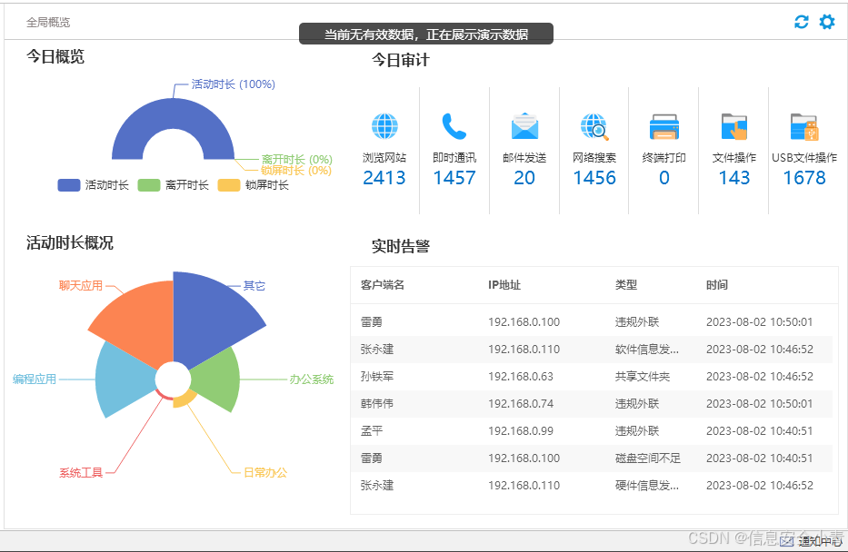Click the 文件操作 count 143
Image resolution: width=848 pixels, height=552 pixels.
coord(733,178)
